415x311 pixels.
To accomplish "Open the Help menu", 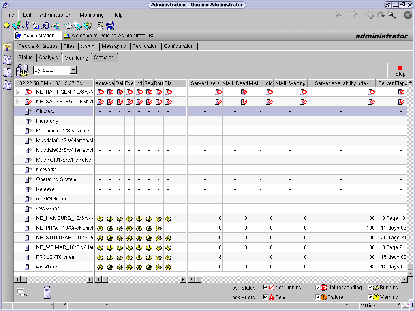I will (x=117, y=15).
